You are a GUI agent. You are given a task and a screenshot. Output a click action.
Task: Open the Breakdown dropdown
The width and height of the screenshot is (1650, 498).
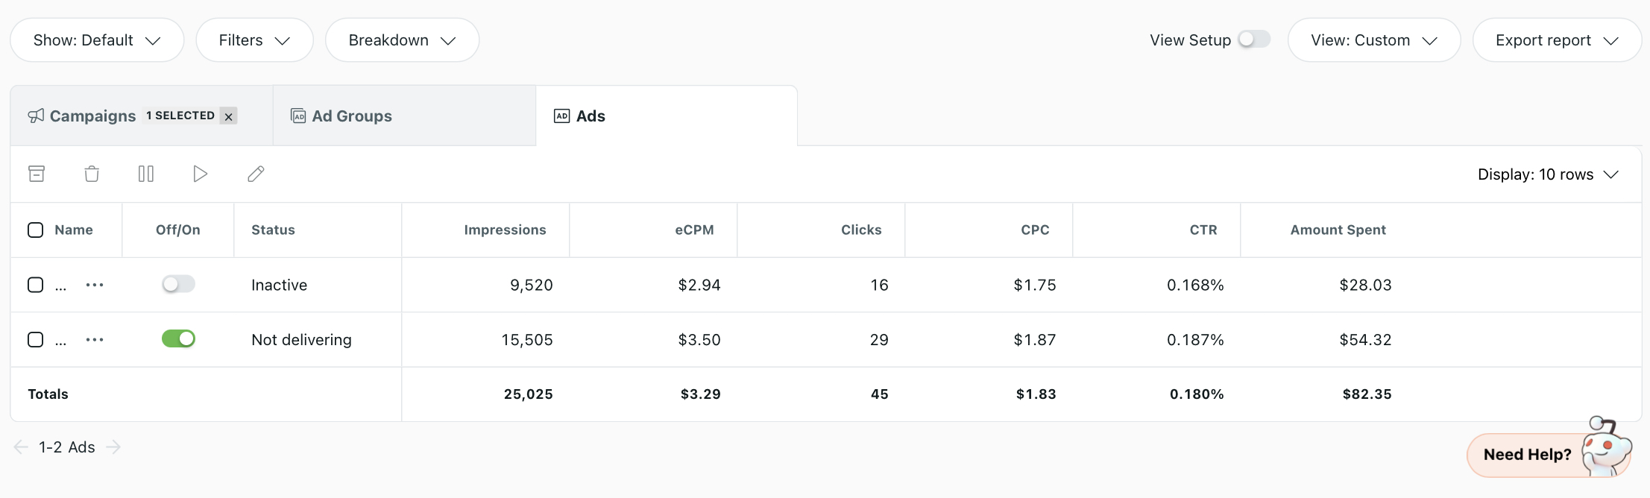(x=402, y=40)
